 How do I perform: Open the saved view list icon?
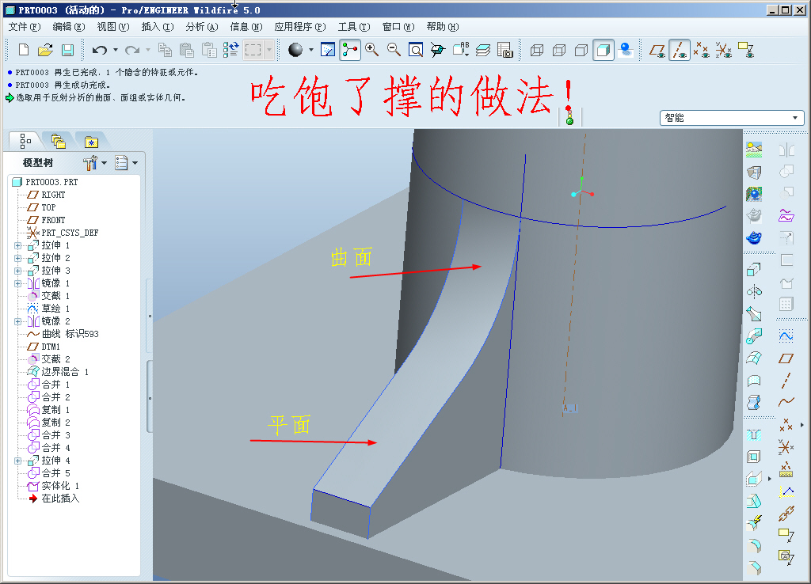tap(461, 50)
